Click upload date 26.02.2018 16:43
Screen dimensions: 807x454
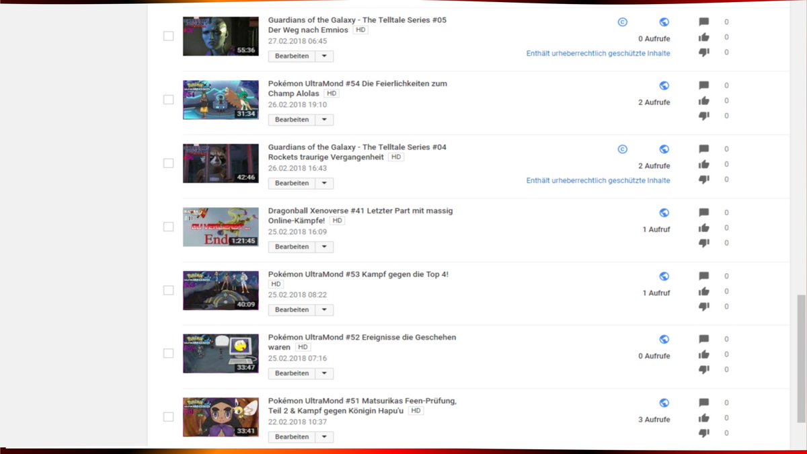297,168
